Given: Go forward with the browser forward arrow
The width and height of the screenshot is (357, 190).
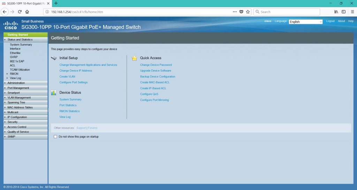Looking at the screenshot, I should (12, 12).
